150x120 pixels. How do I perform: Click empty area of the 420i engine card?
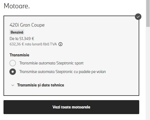click(105, 38)
